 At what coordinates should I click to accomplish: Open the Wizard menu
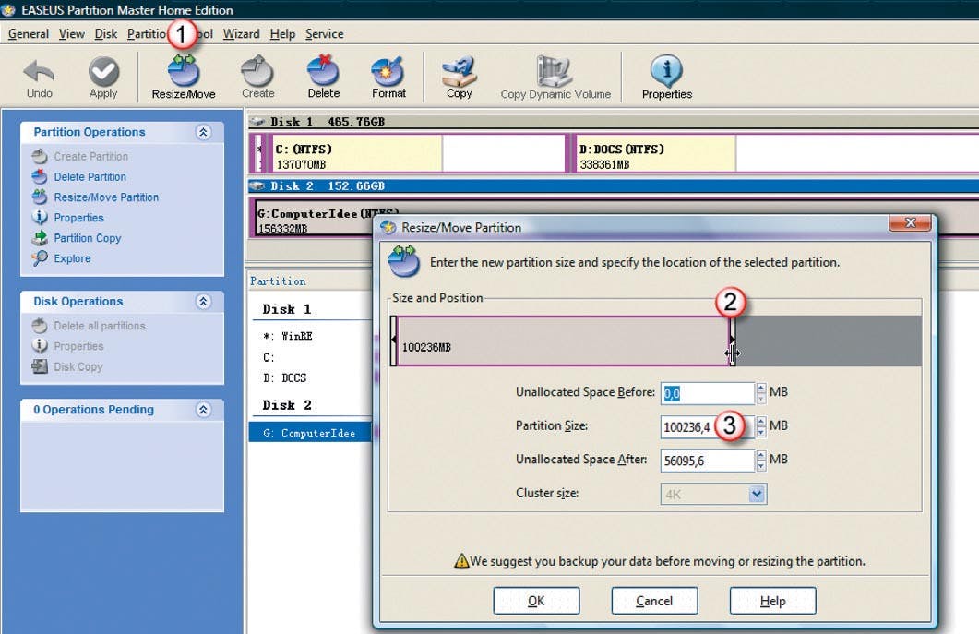pos(241,34)
